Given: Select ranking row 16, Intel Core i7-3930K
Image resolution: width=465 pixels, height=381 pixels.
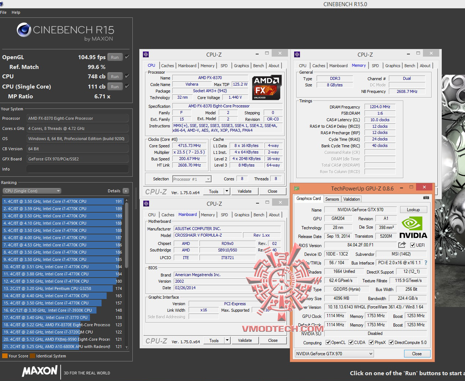Looking at the screenshot, I should click(63, 310).
